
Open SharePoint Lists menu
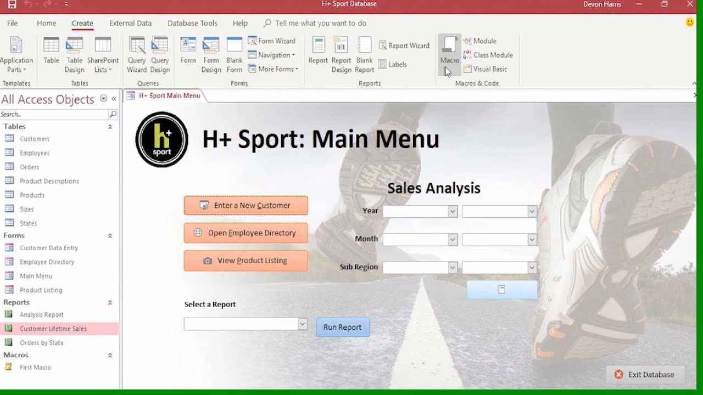click(x=103, y=55)
